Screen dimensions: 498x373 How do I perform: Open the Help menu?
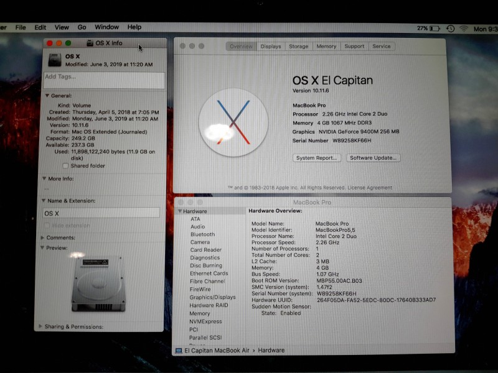(x=134, y=27)
